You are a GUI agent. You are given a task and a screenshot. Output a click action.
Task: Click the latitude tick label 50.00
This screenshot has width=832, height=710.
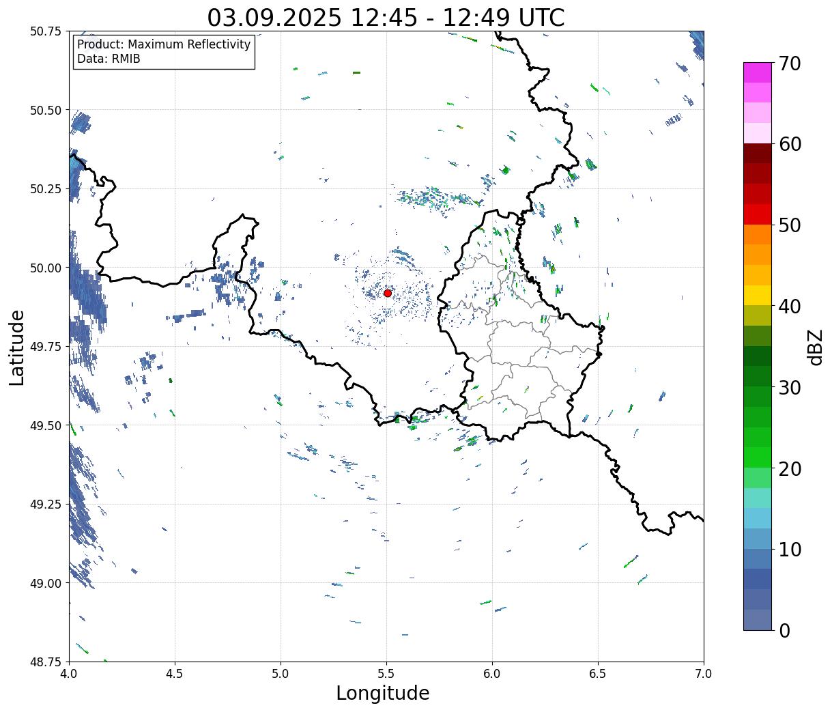tap(46, 268)
